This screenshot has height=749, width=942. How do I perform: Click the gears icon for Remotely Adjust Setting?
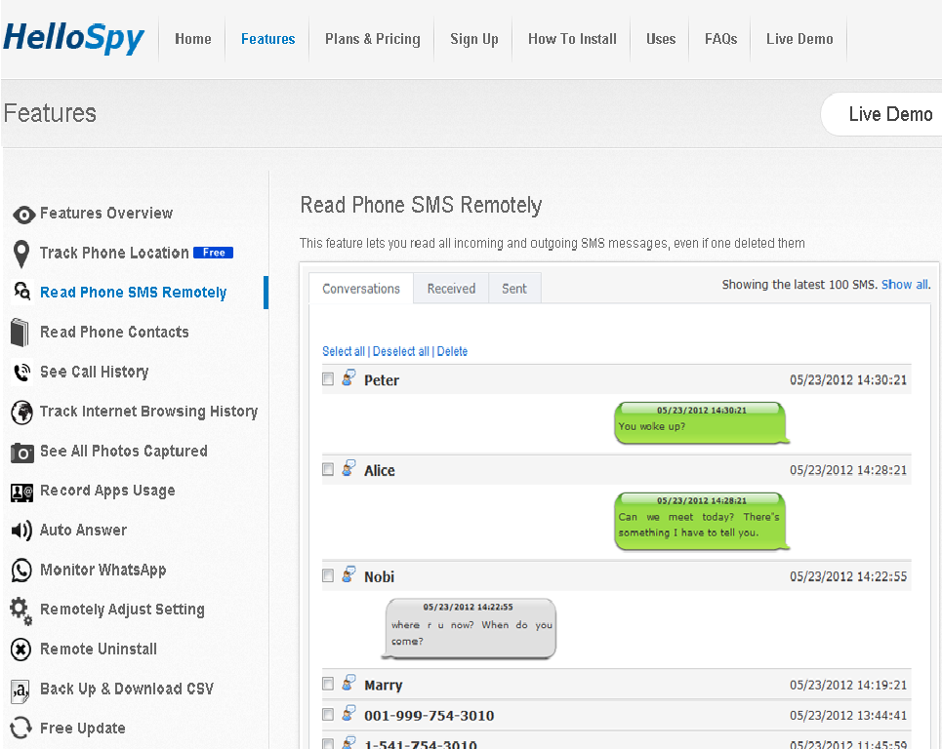tap(21, 611)
